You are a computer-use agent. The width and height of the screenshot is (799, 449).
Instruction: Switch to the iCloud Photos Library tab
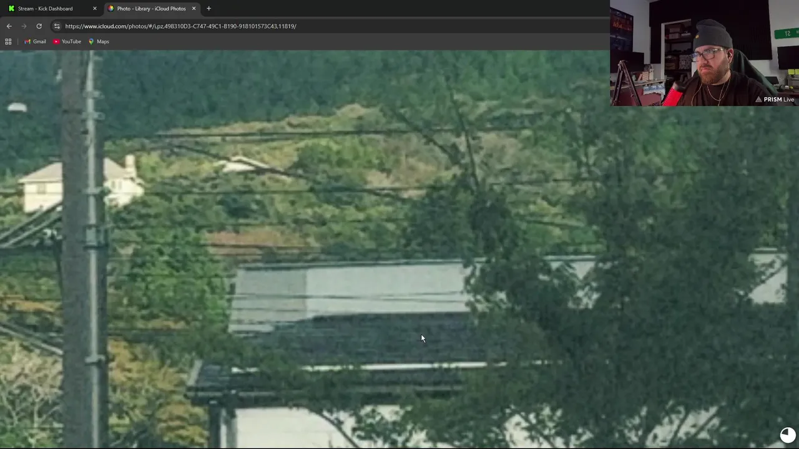tap(150, 9)
